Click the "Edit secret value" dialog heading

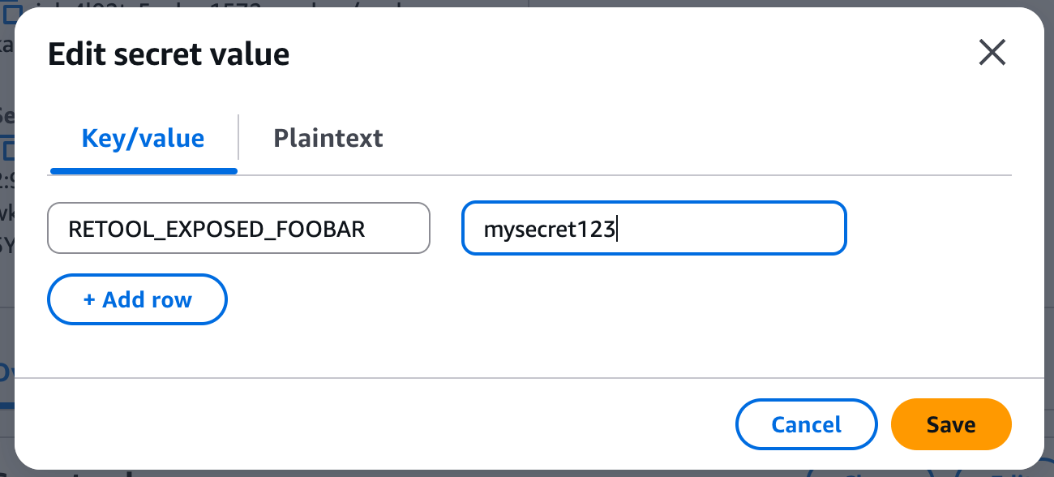[x=169, y=54]
